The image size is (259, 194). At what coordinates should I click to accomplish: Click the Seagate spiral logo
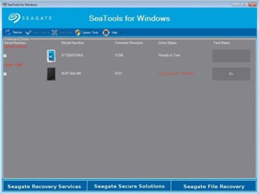(x=14, y=18)
